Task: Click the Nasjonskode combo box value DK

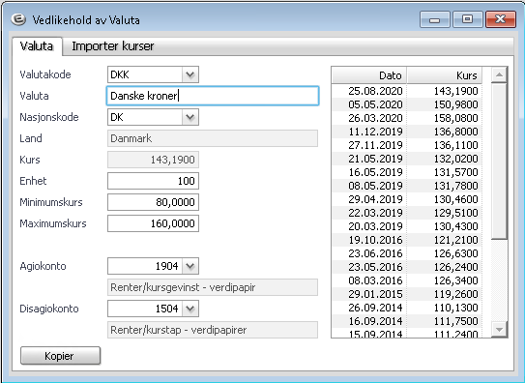Action: (145, 117)
